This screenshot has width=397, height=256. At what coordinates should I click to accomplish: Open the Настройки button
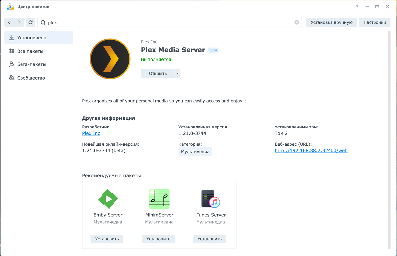pyautogui.click(x=375, y=22)
